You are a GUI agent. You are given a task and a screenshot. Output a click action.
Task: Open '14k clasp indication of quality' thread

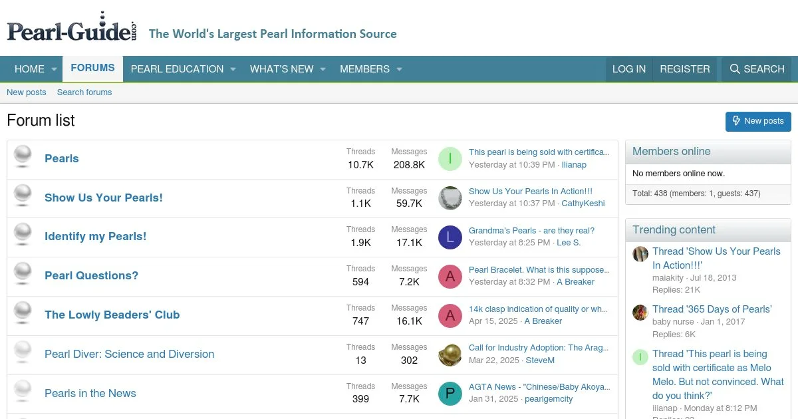tap(538, 309)
